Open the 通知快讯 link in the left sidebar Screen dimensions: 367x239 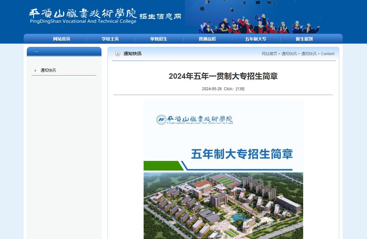point(48,70)
